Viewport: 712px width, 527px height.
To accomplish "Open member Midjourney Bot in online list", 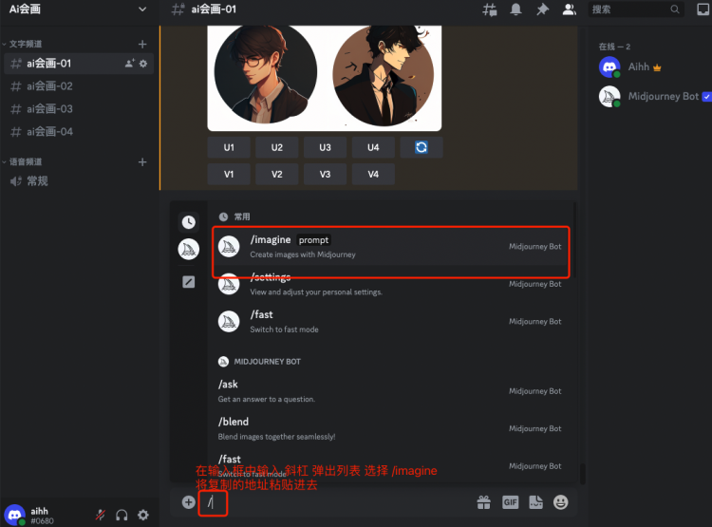I will click(654, 96).
